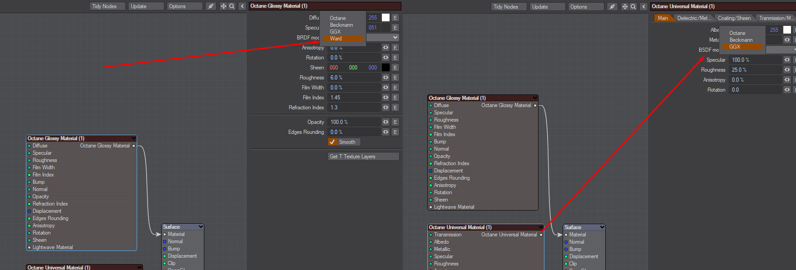This screenshot has height=270, width=796.
Task: Click the white Diffuse color swatch
Action: pos(386,18)
